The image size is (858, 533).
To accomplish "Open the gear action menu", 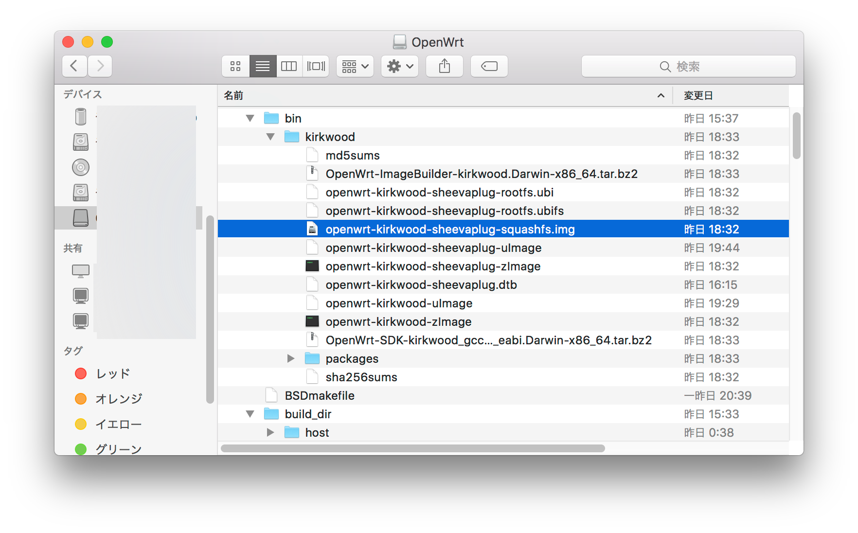I will click(x=400, y=66).
